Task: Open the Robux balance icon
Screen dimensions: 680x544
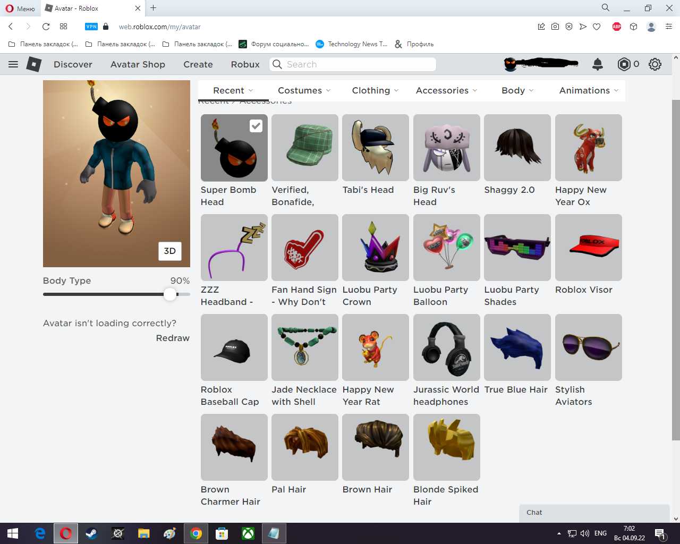Action: (624, 64)
